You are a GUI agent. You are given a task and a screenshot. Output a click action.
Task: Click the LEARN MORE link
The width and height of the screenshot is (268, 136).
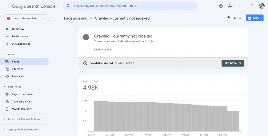[x=102, y=49]
